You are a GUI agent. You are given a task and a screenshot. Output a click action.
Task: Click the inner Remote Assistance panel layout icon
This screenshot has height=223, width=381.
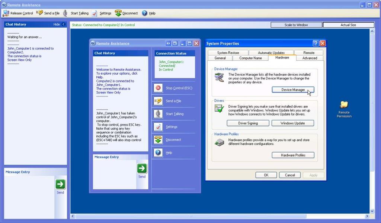175,43
